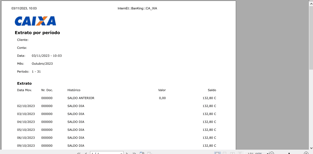Switch to two-page facing view
Viewport: 313px width, 154px height.
(232, 153)
